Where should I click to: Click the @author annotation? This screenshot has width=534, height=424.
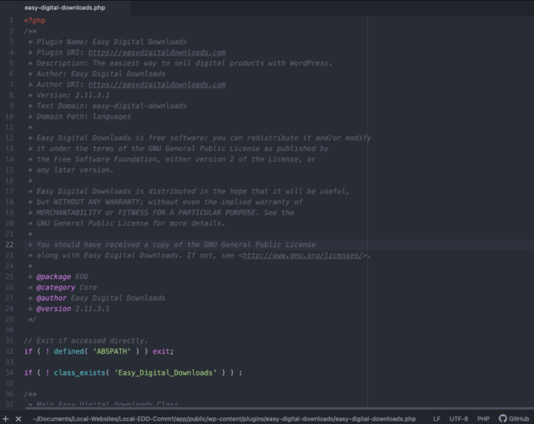[x=51, y=298]
